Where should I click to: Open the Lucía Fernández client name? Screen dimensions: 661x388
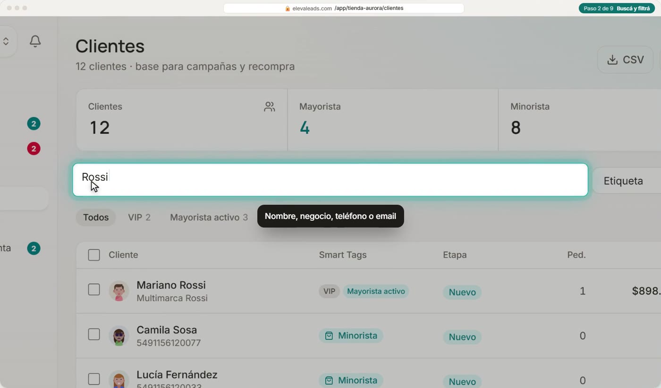tap(177, 375)
